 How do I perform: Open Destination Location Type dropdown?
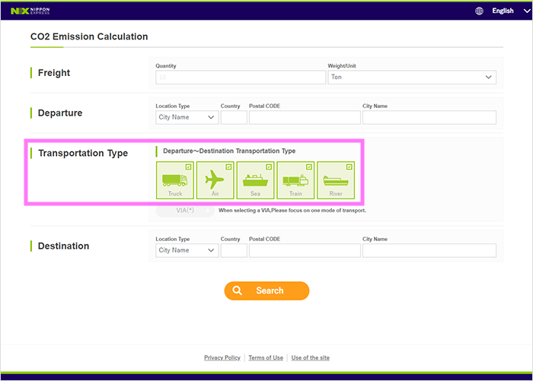click(187, 250)
